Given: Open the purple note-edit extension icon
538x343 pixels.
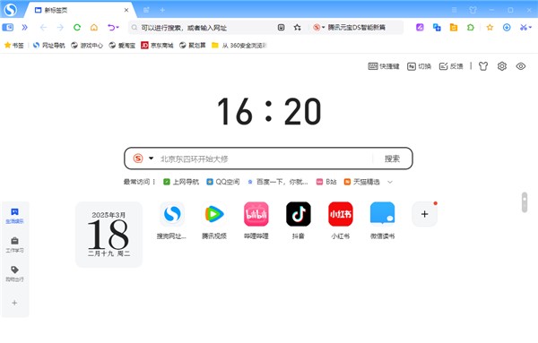Looking at the screenshot, I should coord(420,28).
